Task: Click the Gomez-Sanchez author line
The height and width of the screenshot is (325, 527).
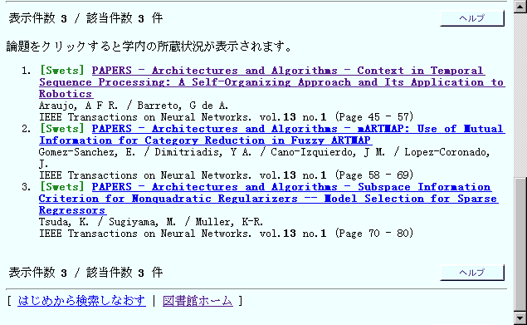Action: 264,158
